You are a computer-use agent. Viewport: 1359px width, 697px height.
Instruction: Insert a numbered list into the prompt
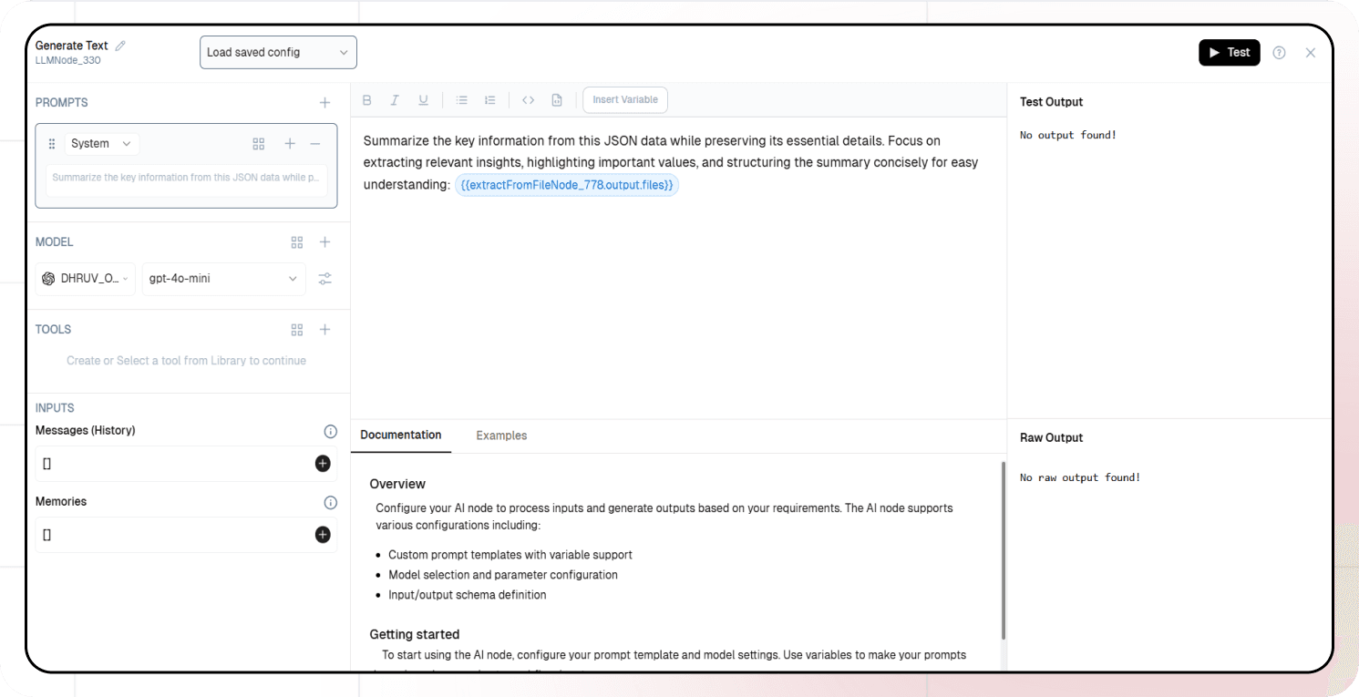click(489, 99)
